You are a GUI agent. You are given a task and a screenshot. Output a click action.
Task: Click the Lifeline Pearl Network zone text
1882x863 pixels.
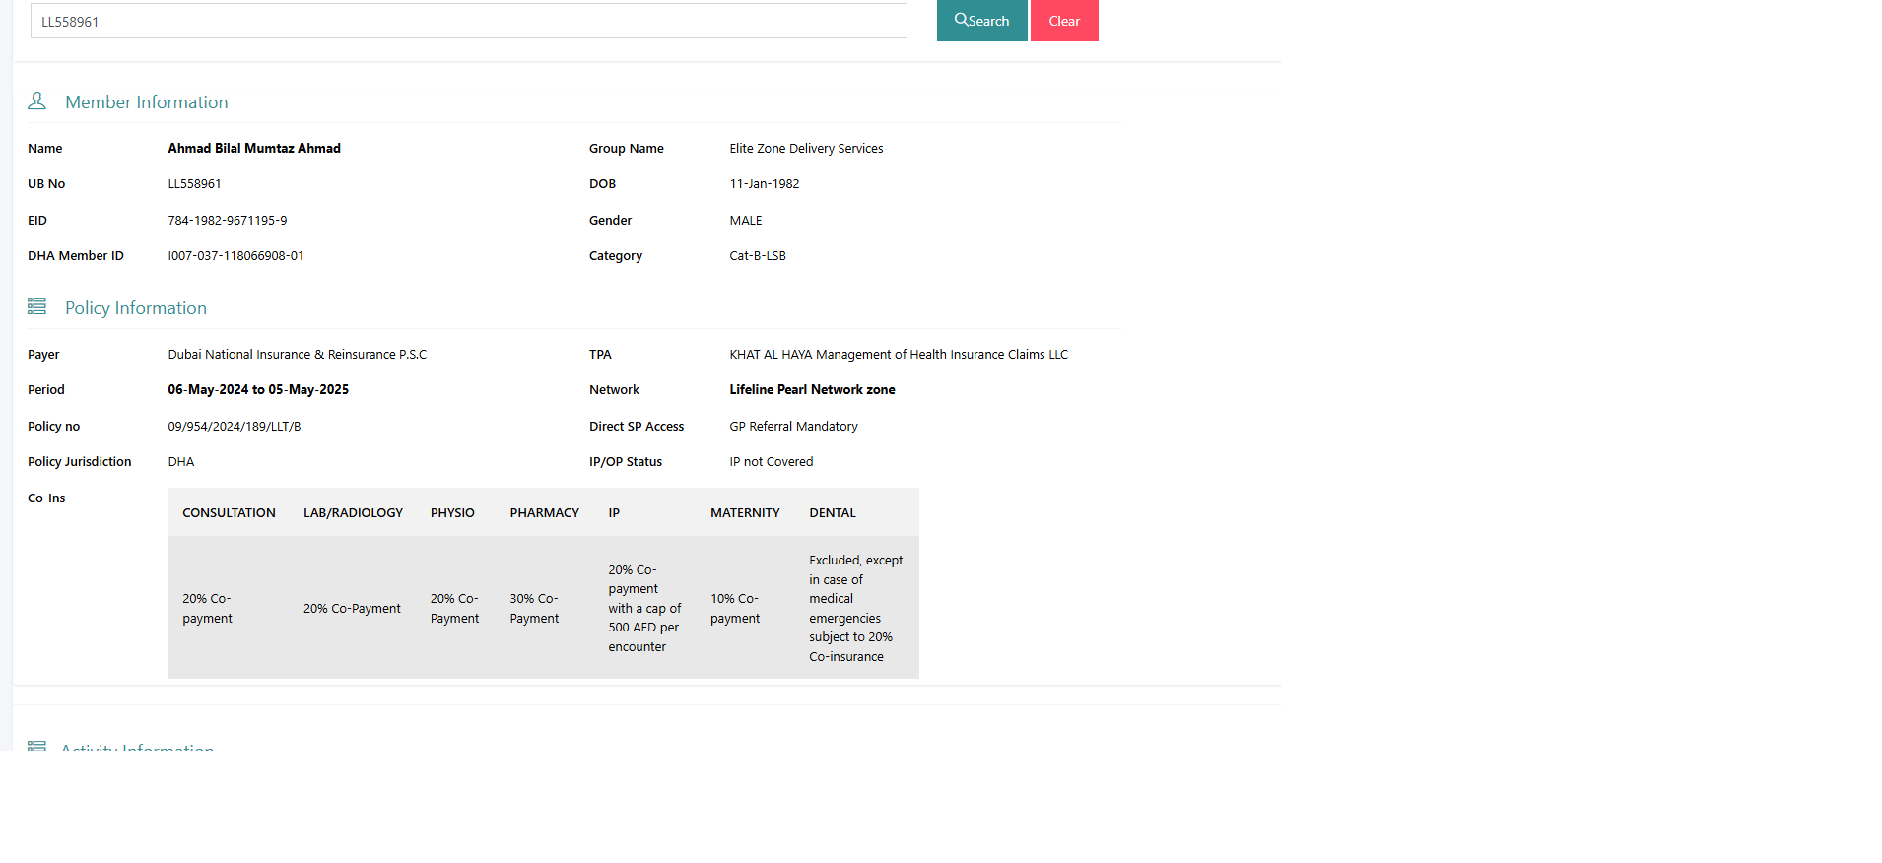(x=812, y=390)
